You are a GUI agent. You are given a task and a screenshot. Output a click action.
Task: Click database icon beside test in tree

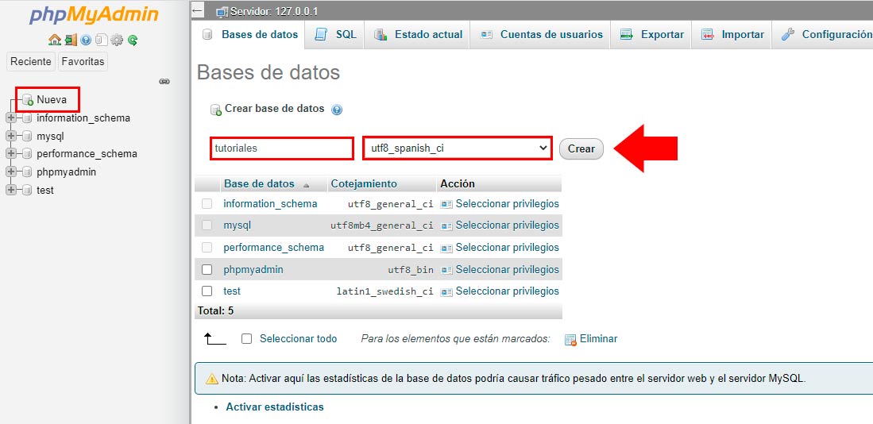[27, 190]
